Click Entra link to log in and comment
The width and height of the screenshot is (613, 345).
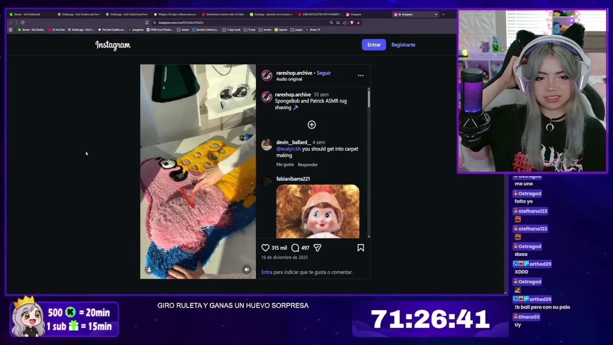[x=267, y=272]
